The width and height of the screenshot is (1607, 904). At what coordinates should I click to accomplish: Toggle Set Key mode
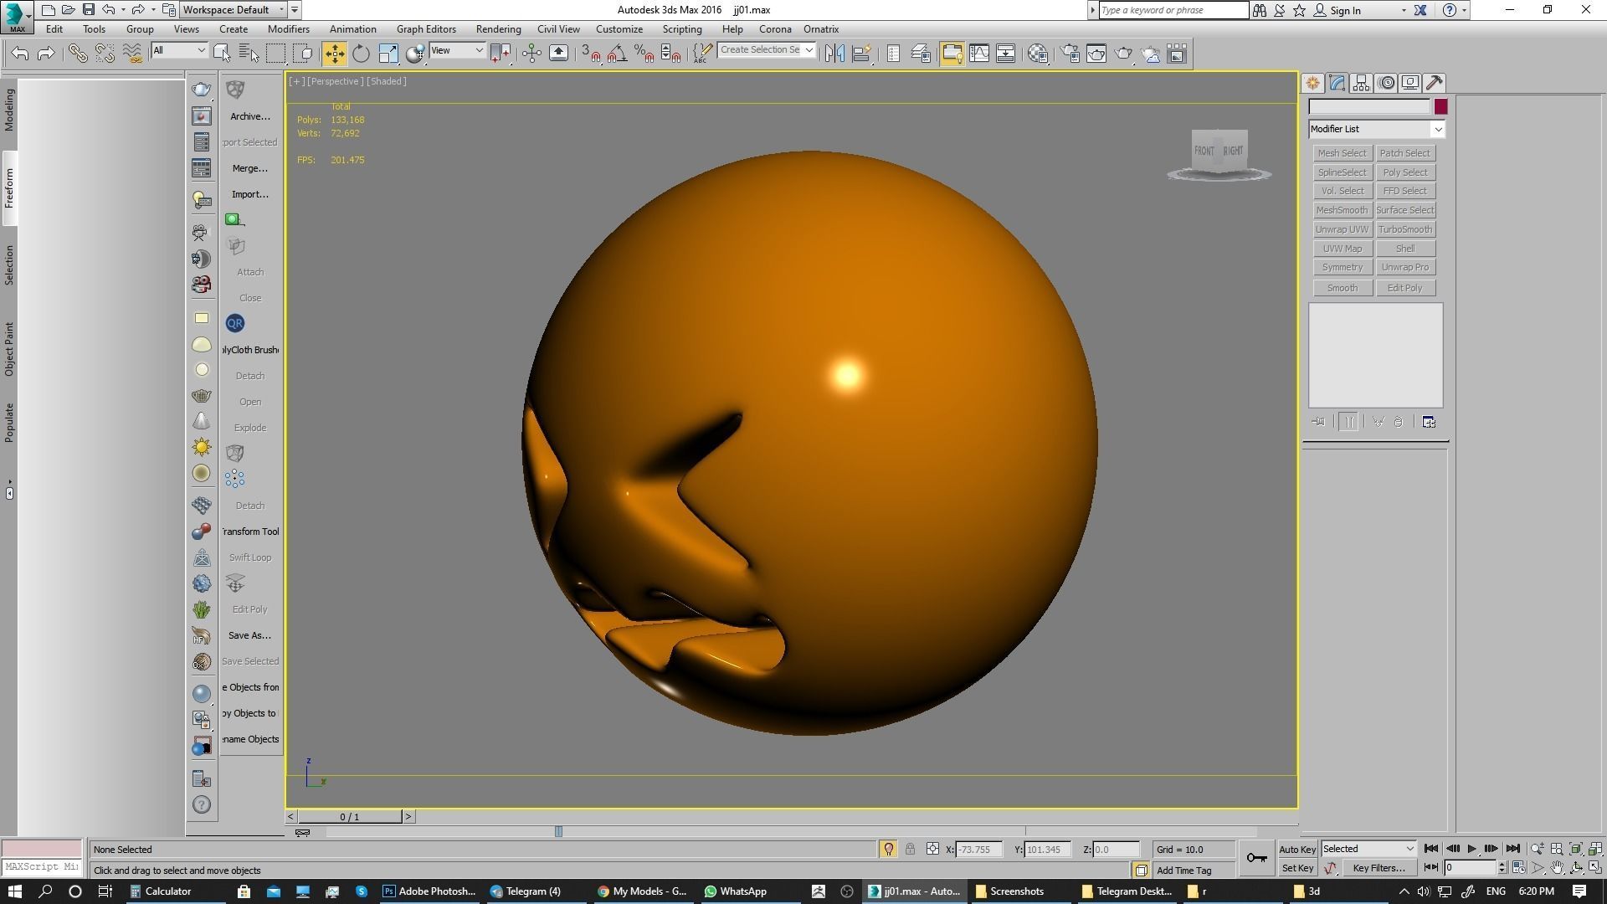(x=1297, y=868)
